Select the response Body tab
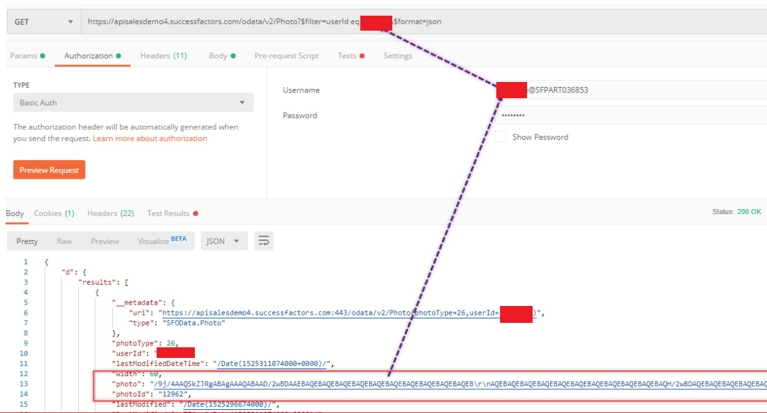 click(x=14, y=213)
